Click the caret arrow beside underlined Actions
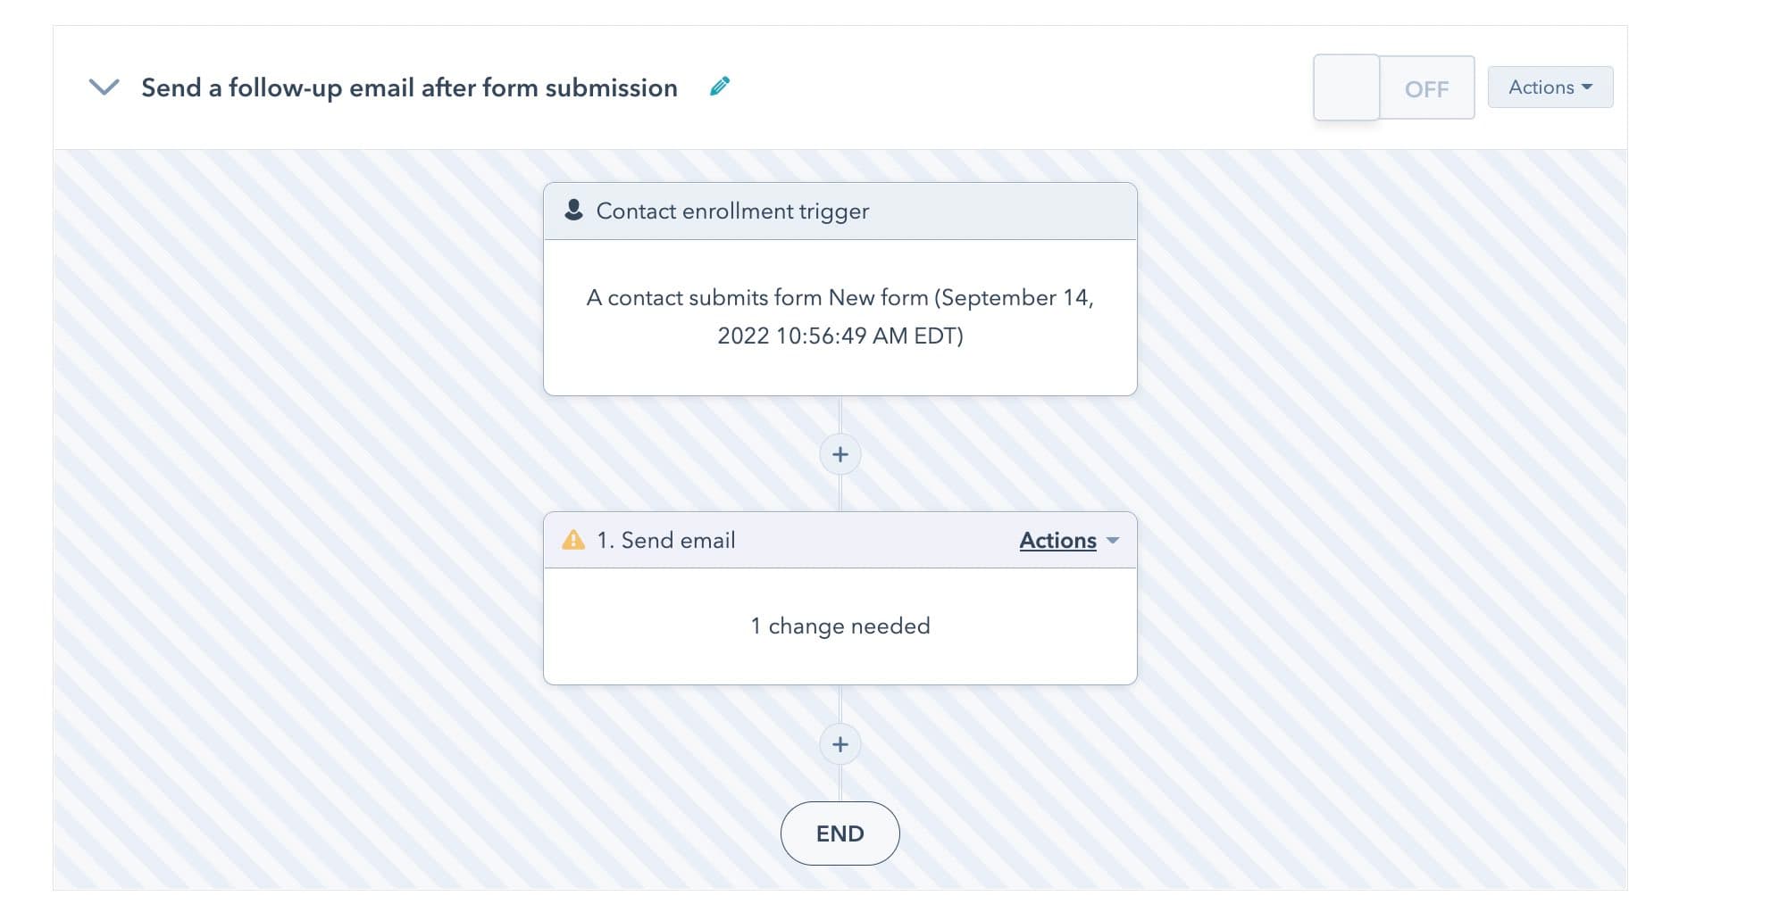Viewport: 1771px width, 912px height. (1113, 541)
